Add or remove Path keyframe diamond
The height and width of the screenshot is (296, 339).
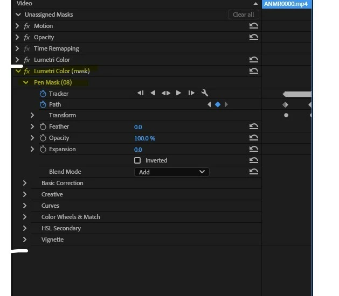point(218,104)
